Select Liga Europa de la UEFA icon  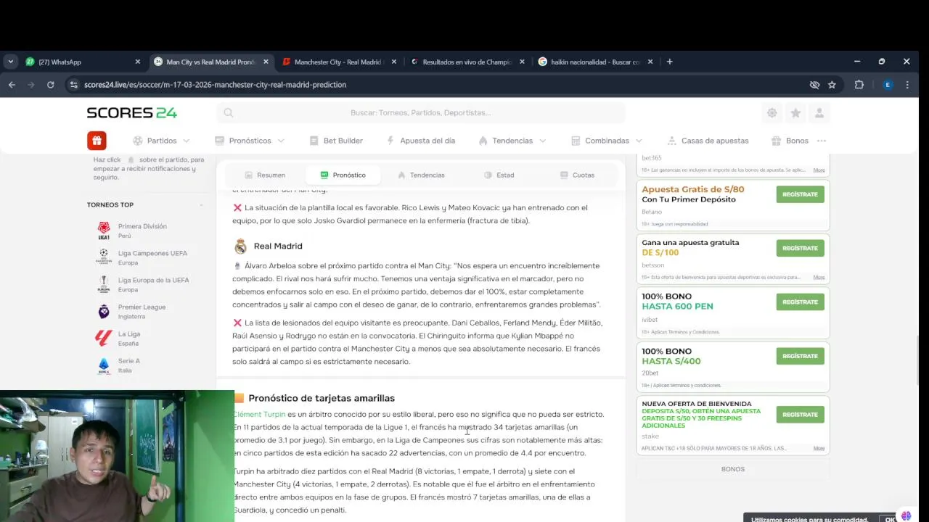104,284
